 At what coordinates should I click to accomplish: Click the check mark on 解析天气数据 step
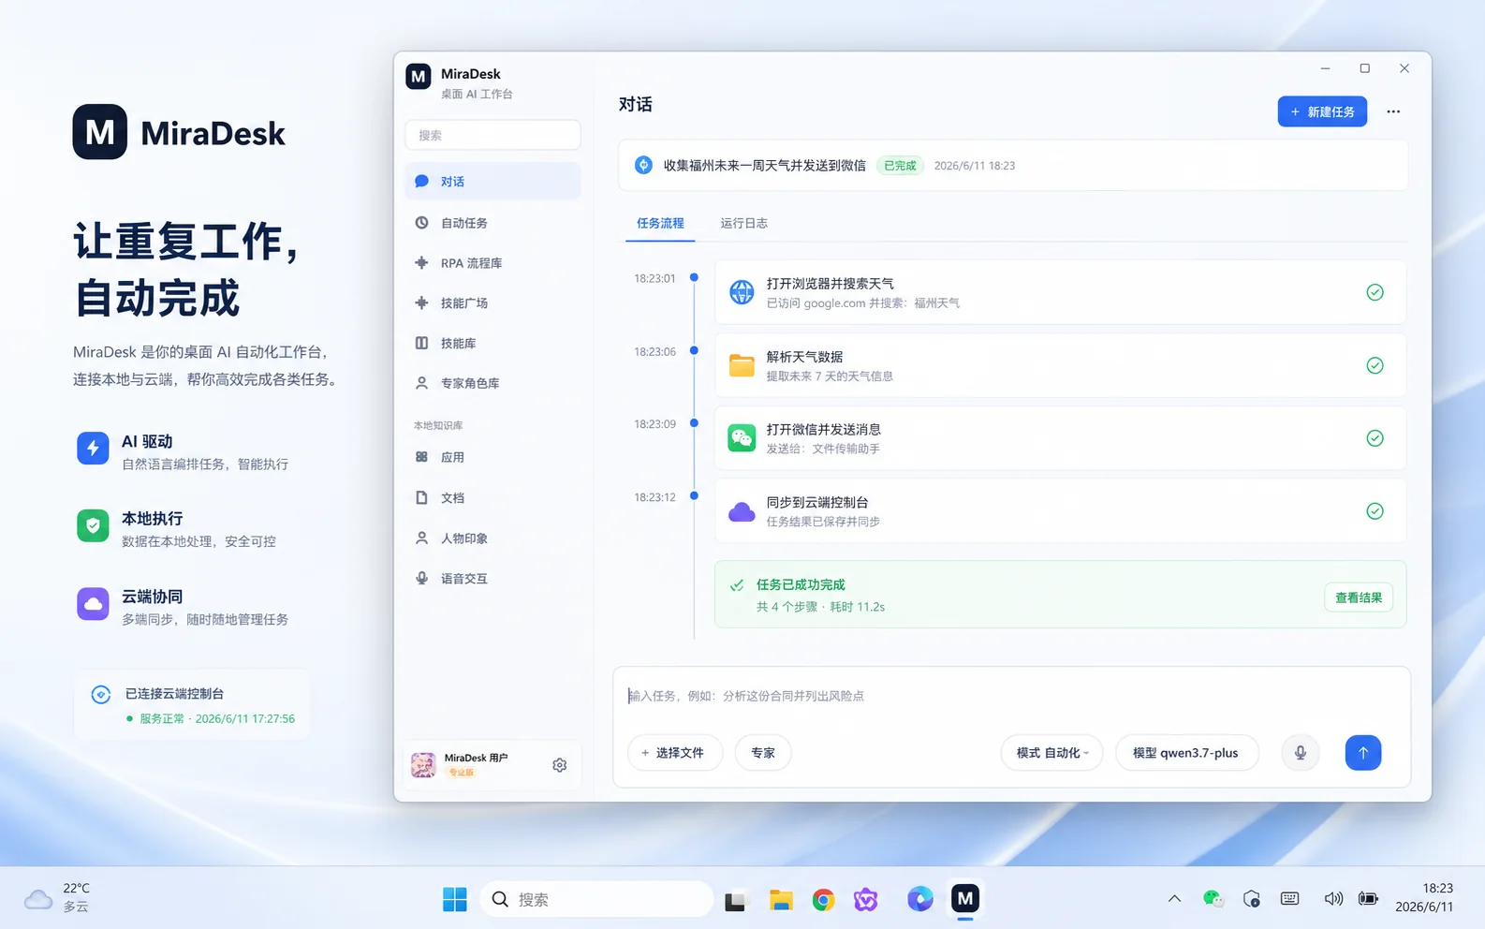pyautogui.click(x=1375, y=365)
